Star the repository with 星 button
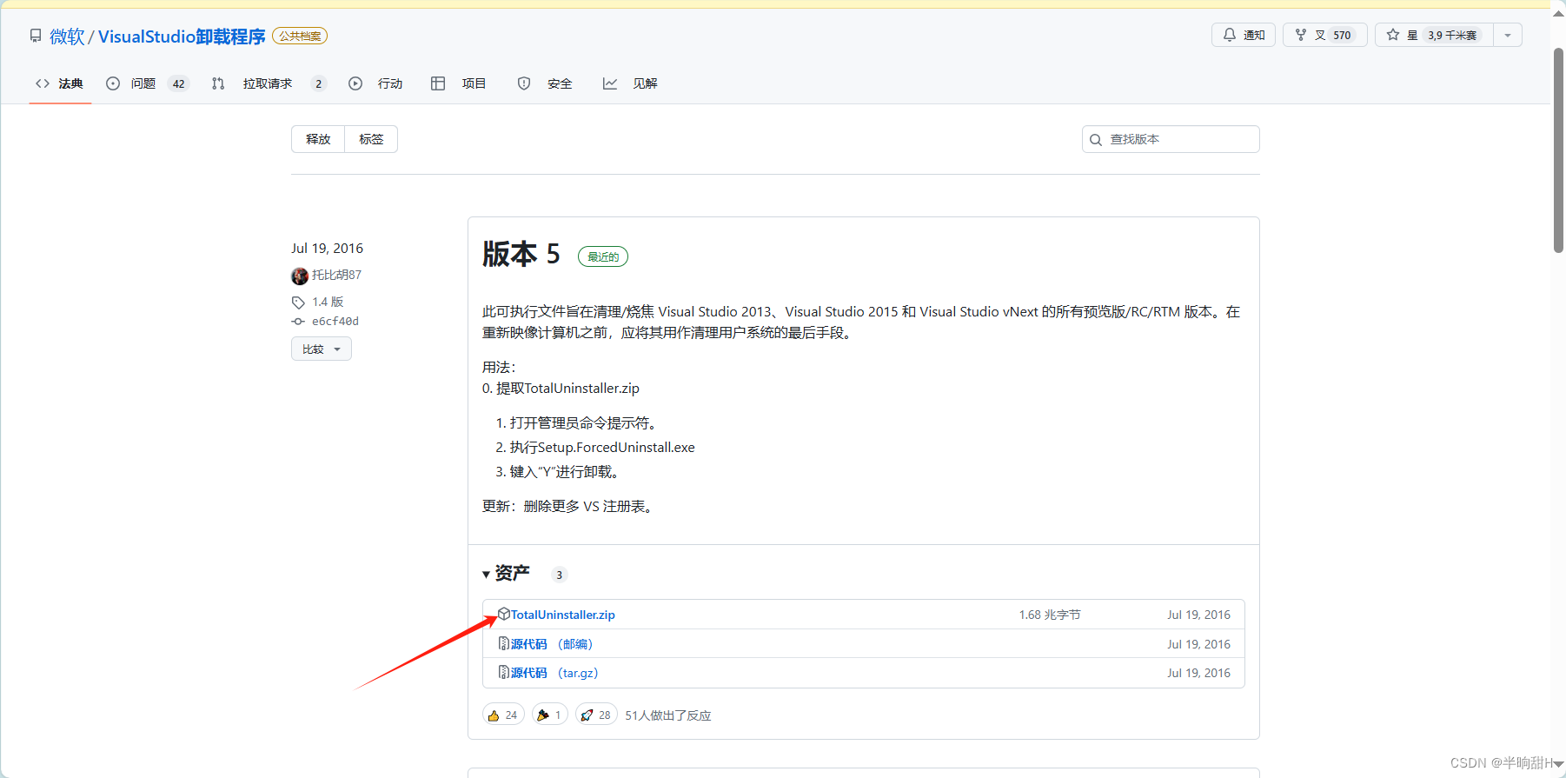This screenshot has width=1566, height=778. pyautogui.click(x=1434, y=35)
